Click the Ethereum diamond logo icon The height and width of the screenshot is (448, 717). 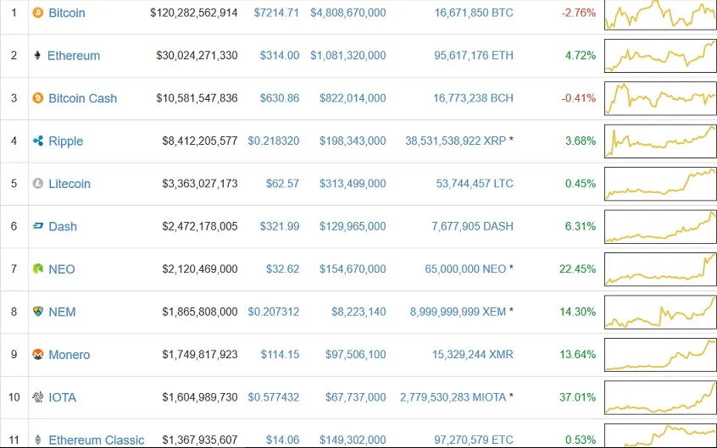(x=37, y=55)
